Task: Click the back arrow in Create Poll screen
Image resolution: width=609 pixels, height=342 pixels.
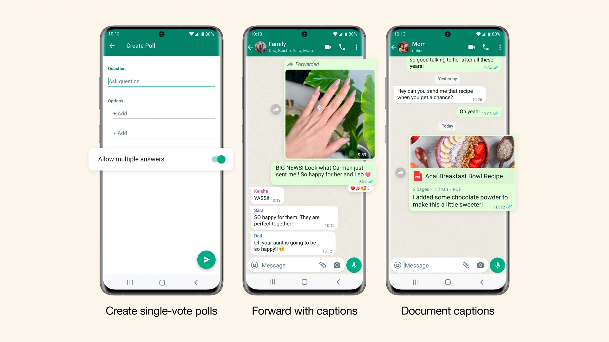Action: 113,46
